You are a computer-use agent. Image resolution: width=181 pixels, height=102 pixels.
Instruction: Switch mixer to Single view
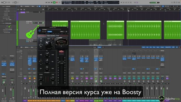click(x=95, y=47)
